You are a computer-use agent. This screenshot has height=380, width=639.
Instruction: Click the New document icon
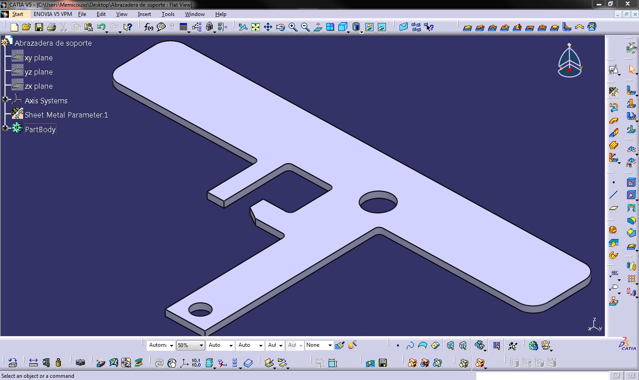click(14, 27)
